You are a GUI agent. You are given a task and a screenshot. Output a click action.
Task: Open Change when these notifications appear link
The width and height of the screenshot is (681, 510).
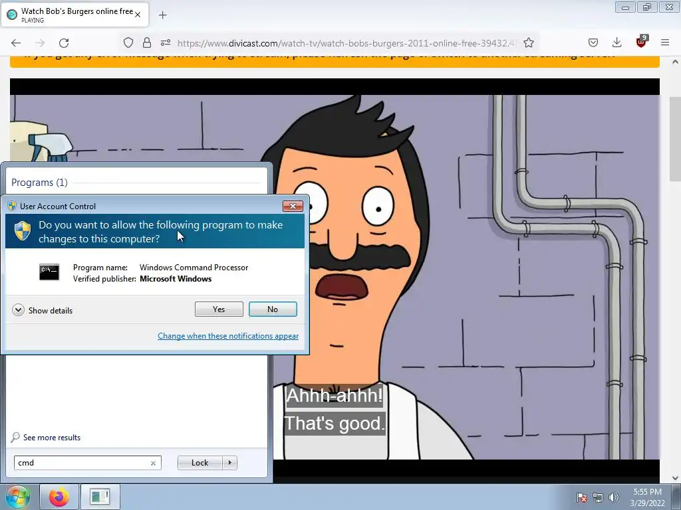coord(228,335)
